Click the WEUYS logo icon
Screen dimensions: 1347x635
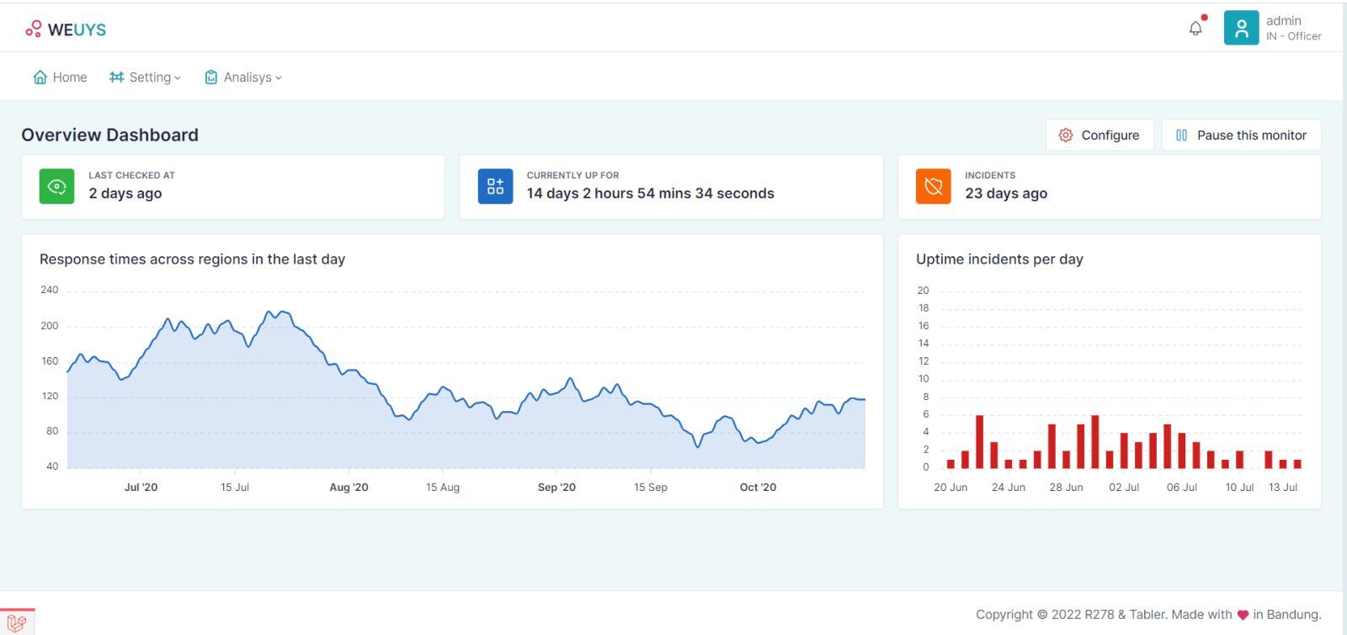[33, 29]
